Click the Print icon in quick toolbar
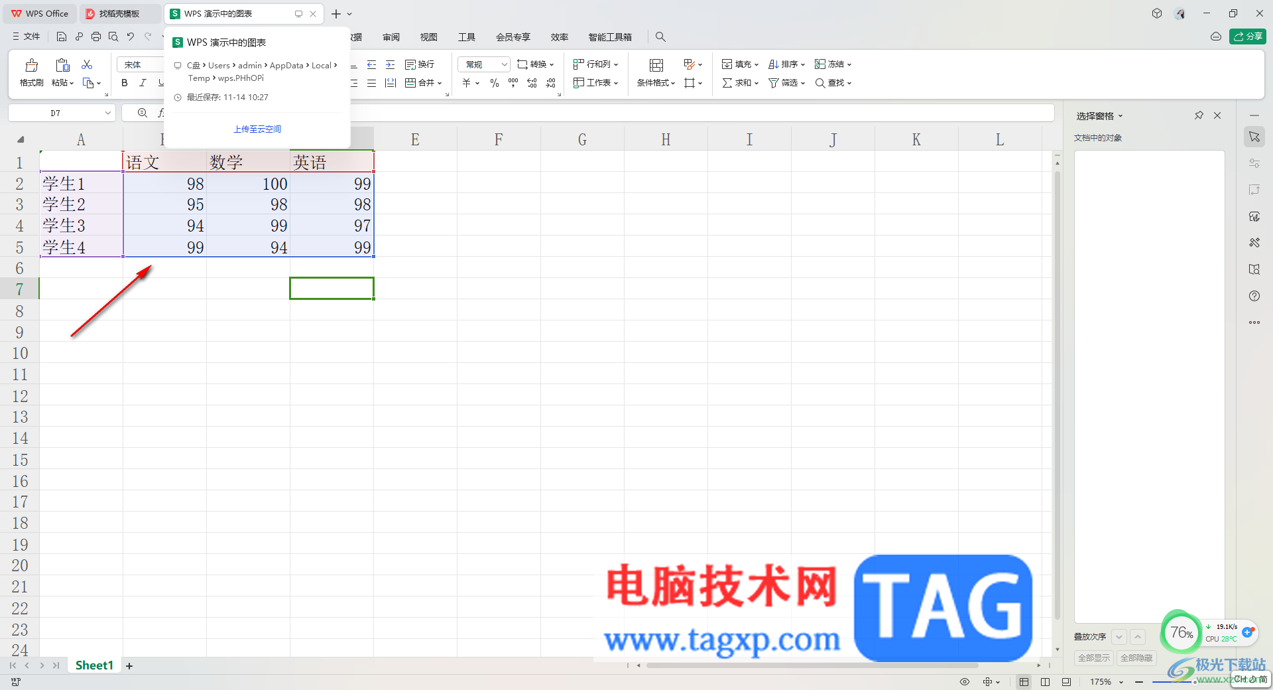Image resolution: width=1273 pixels, height=690 pixels. click(96, 36)
